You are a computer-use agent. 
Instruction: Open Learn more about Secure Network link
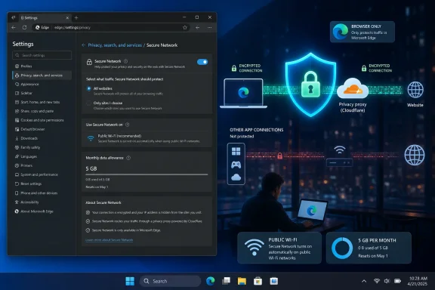109,239
